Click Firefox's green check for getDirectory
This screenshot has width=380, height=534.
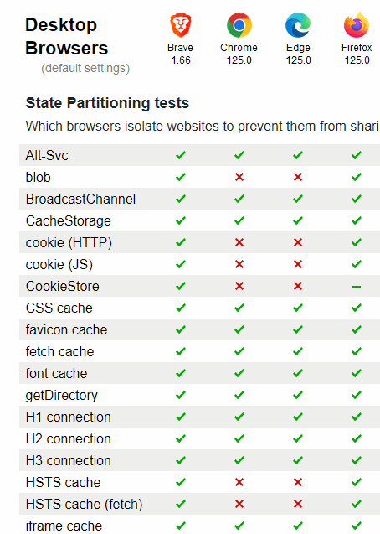coord(357,395)
